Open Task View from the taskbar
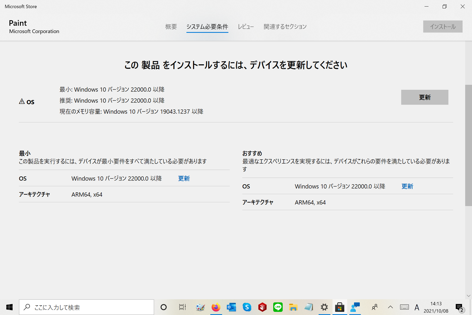The image size is (472, 315). (182, 307)
